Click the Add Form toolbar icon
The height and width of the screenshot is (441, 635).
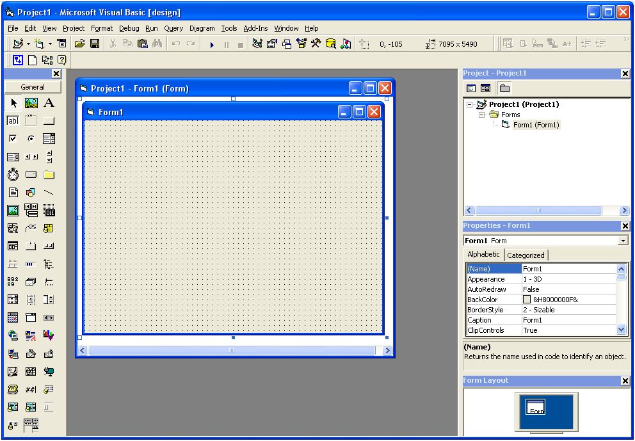pyautogui.click(x=40, y=44)
